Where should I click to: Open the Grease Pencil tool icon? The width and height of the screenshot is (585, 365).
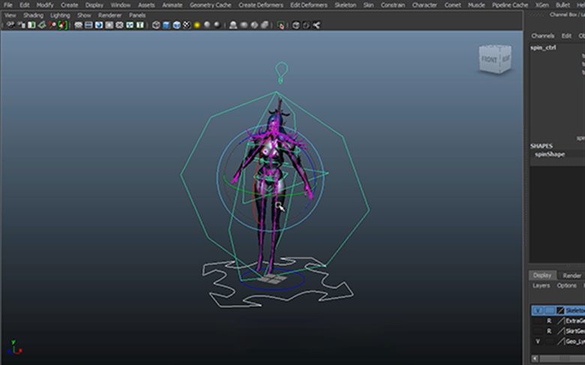(x=62, y=25)
